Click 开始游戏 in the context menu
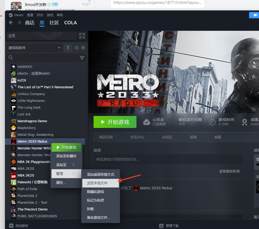The image size is (259, 229). (66, 147)
